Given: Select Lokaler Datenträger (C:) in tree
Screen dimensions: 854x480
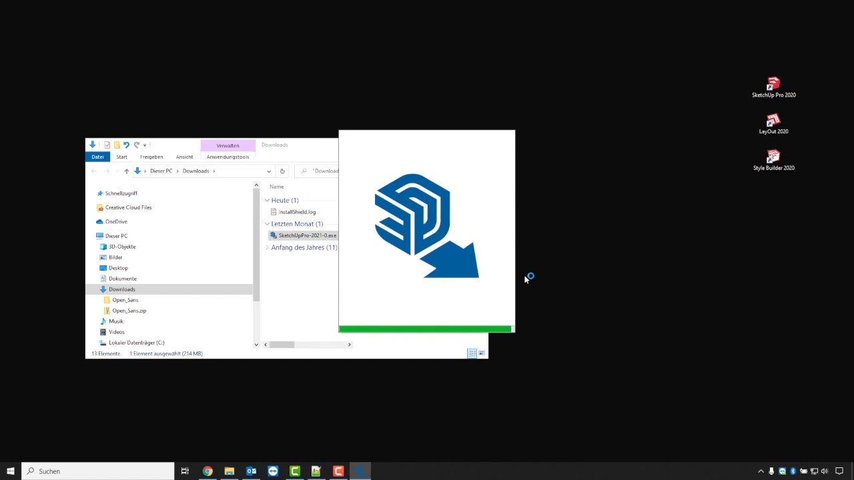Looking at the screenshot, I should click(x=136, y=343).
